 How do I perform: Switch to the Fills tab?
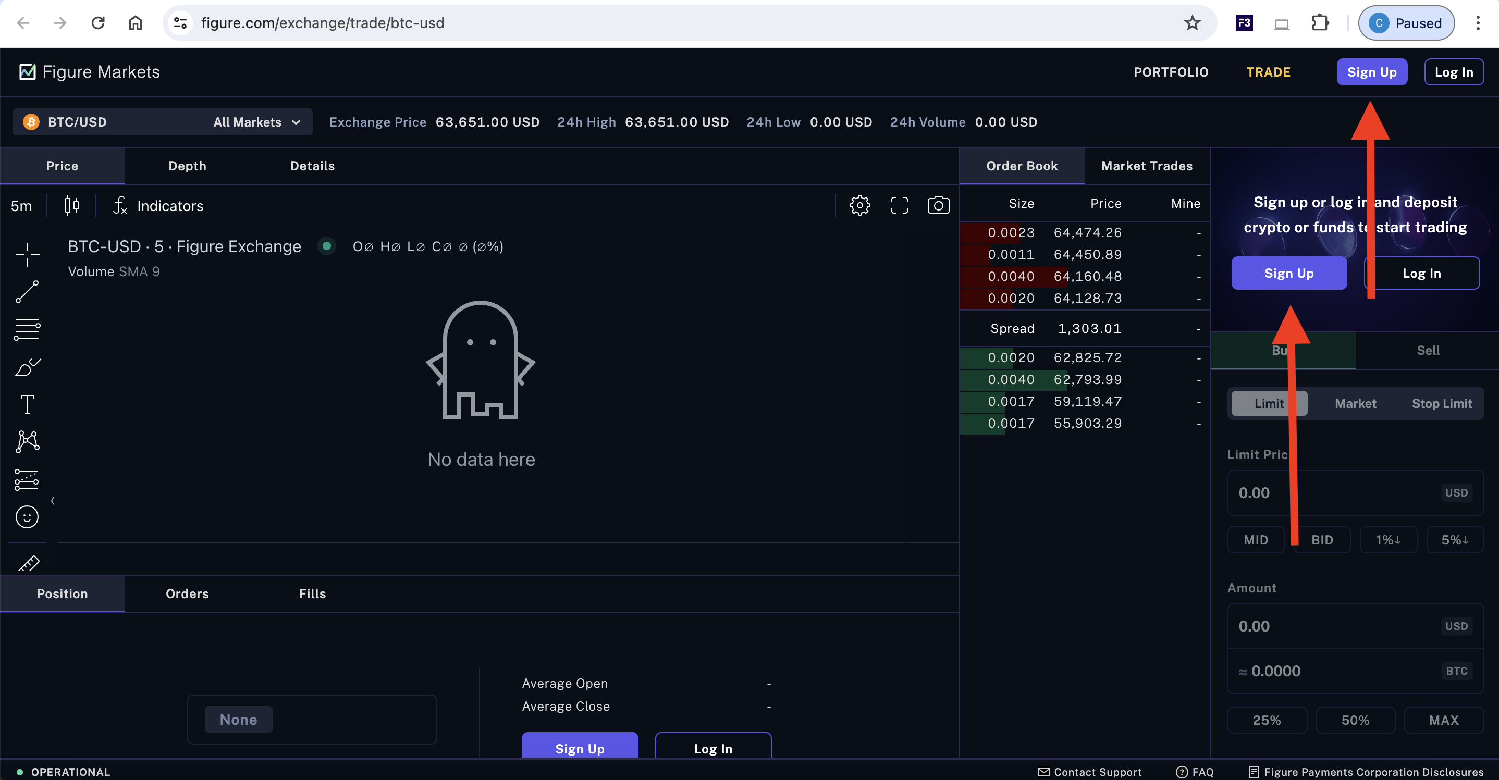313,593
